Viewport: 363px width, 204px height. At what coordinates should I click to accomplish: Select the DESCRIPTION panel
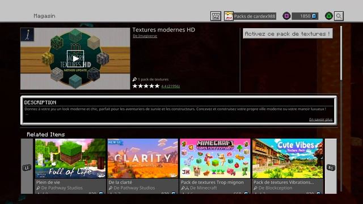click(x=179, y=110)
